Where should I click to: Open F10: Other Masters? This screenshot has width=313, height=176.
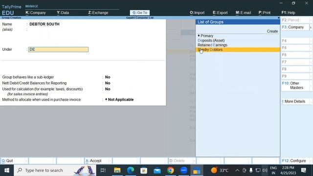[296, 86]
